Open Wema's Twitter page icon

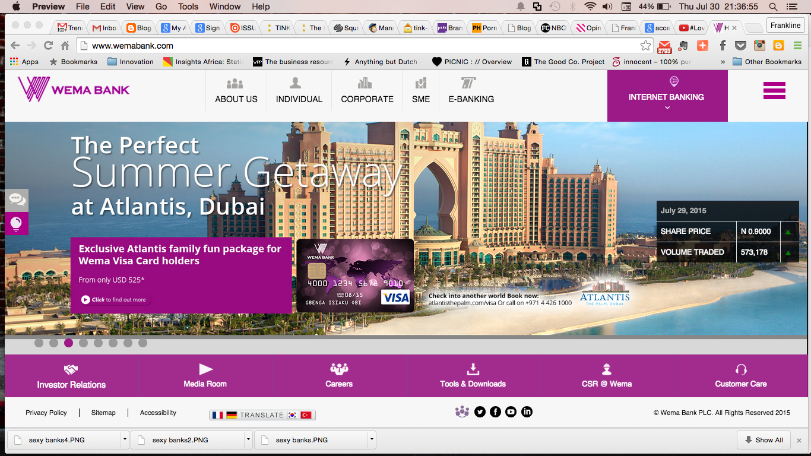480,411
